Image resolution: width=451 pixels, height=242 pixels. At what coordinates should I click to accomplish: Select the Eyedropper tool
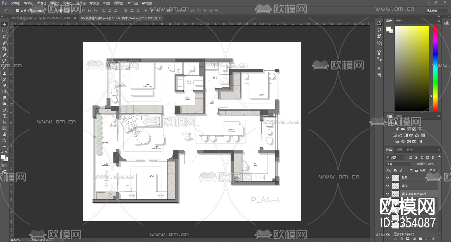coord(5,55)
